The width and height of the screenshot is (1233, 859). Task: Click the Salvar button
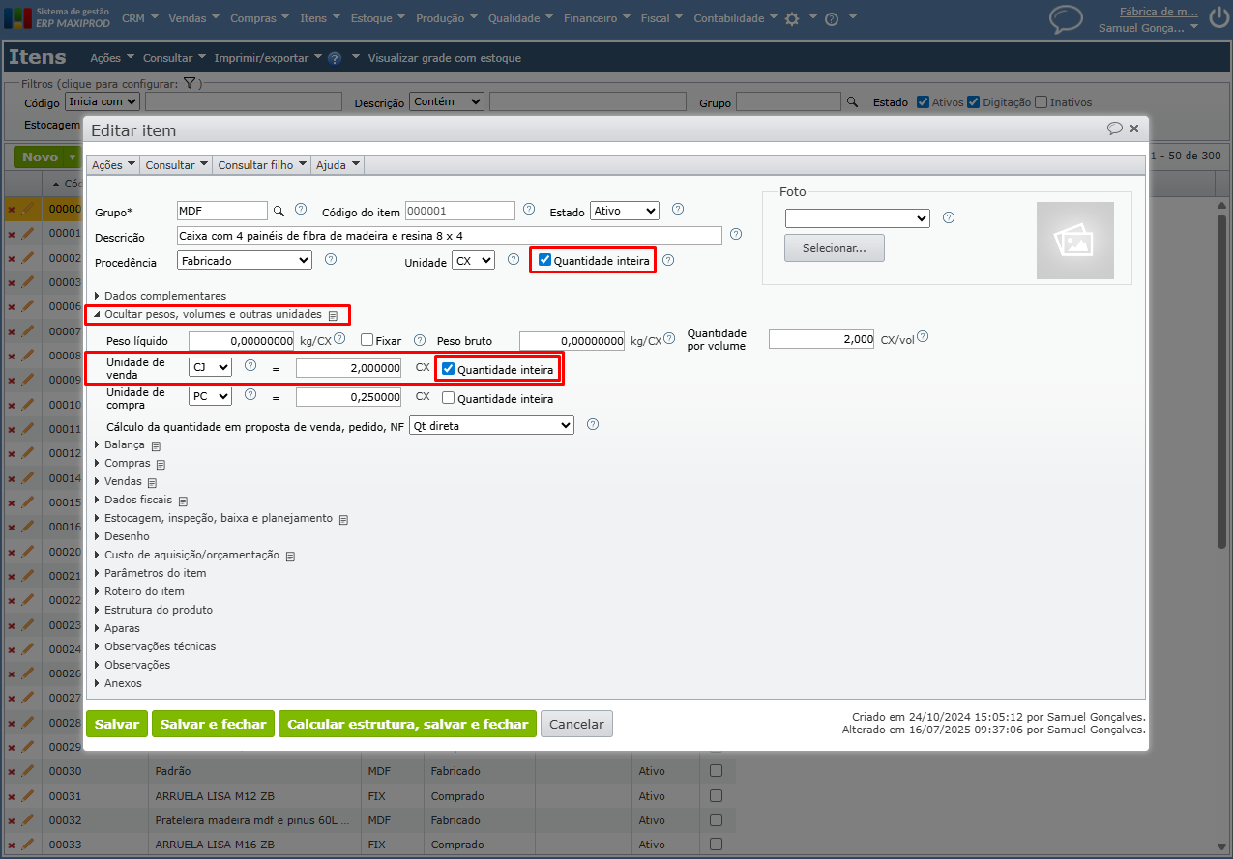pos(117,724)
